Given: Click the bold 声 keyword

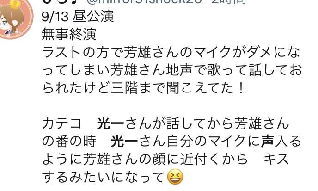Looking at the screenshot, I should click(267, 142).
